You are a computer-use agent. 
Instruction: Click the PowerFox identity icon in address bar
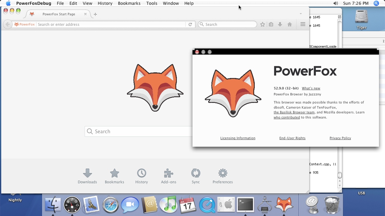[x=24, y=24]
